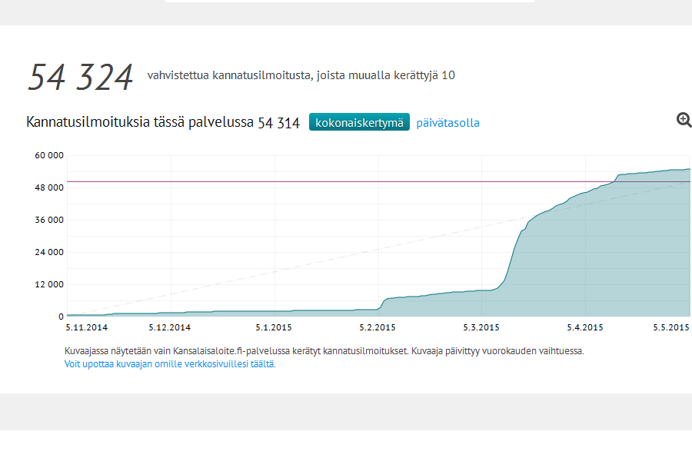The width and height of the screenshot is (692, 461).
Task: Click the 5.5.2015 date label
Action: [670, 327]
